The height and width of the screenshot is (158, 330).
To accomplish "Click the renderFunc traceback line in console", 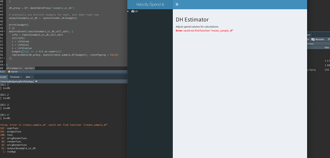I will 14,142.
